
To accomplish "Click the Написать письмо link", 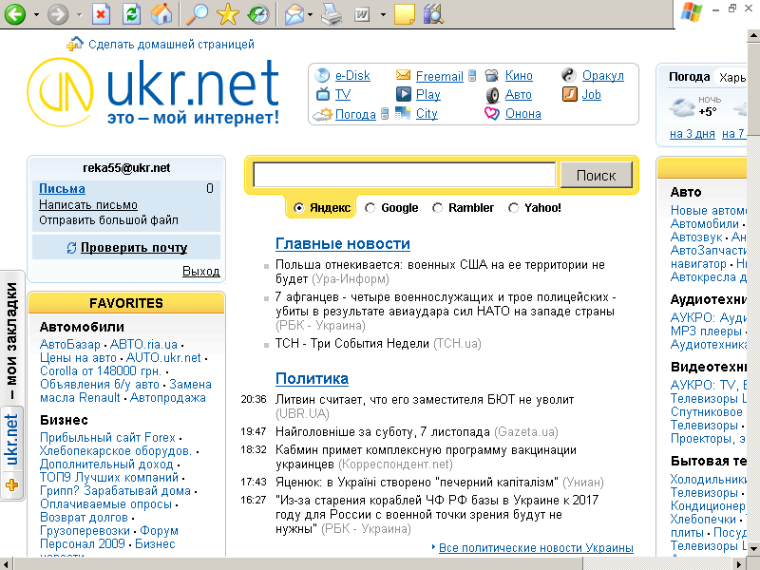I will [x=88, y=205].
